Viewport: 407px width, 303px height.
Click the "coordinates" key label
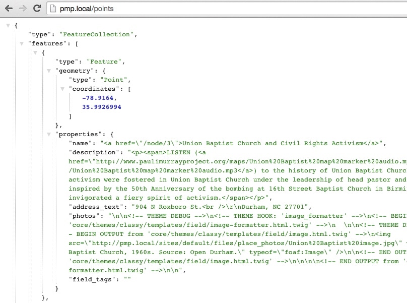coord(94,89)
